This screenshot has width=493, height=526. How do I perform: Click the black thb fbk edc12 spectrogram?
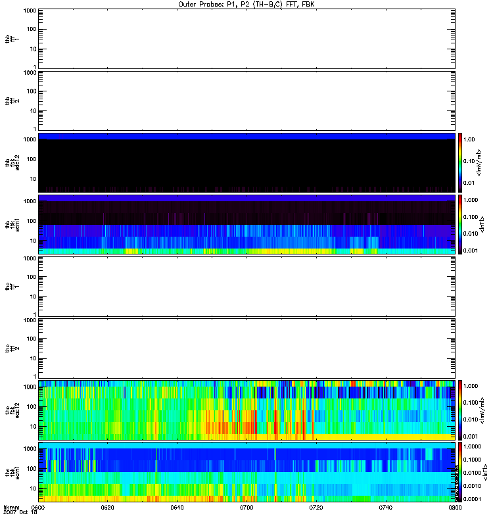247,162
